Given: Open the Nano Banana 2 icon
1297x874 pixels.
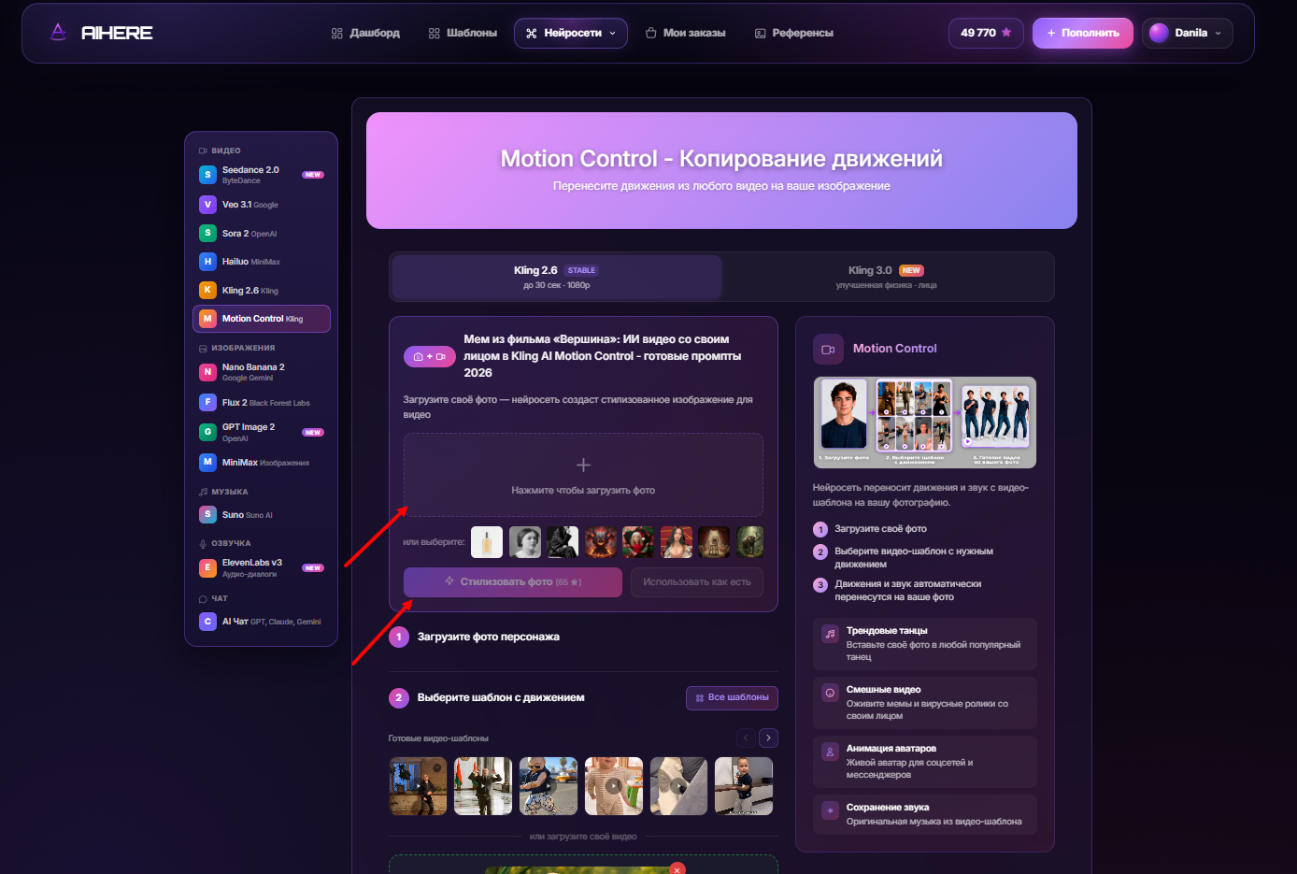Looking at the screenshot, I should (x=207, y=372).
